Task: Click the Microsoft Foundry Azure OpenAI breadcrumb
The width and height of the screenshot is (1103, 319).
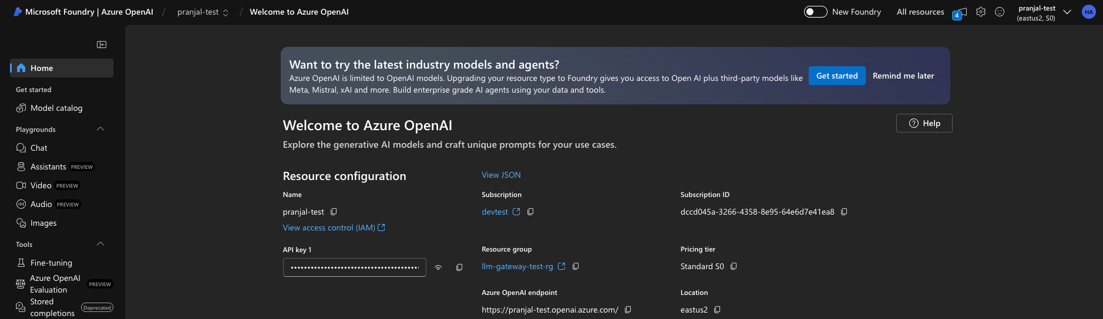Action: pos(89,12)
